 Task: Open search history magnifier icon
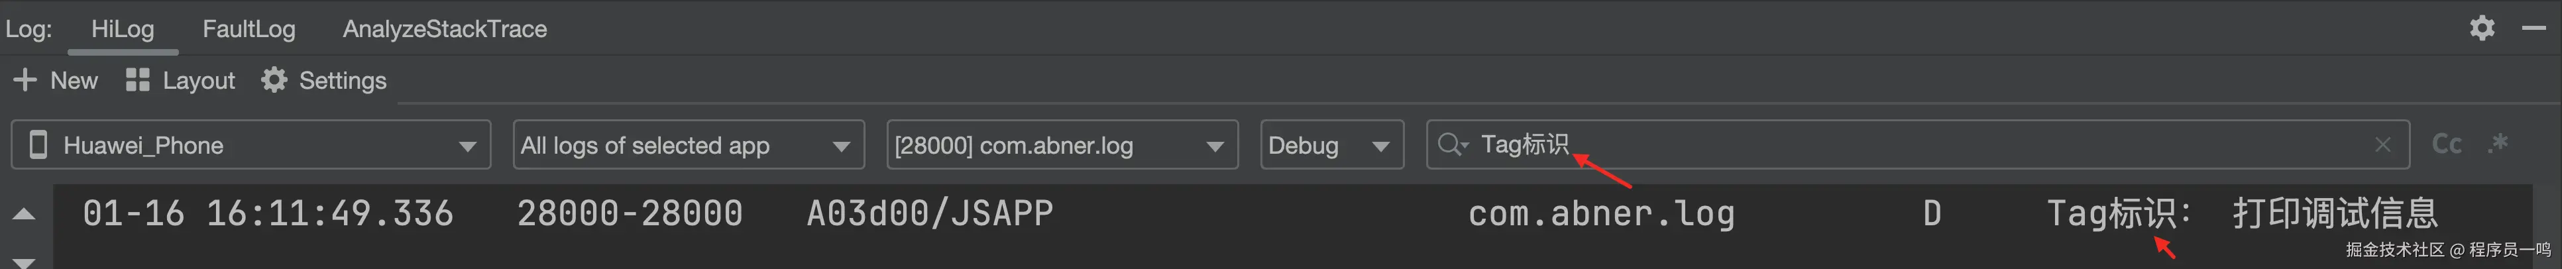click(1452, 145)
